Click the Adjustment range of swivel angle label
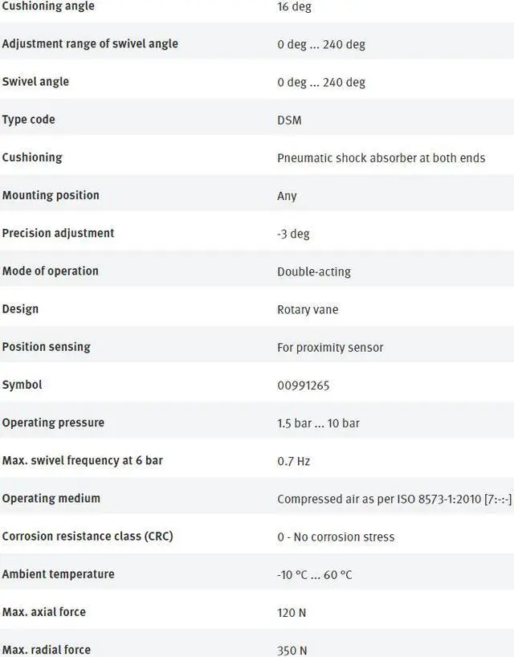 pos(90,44)
